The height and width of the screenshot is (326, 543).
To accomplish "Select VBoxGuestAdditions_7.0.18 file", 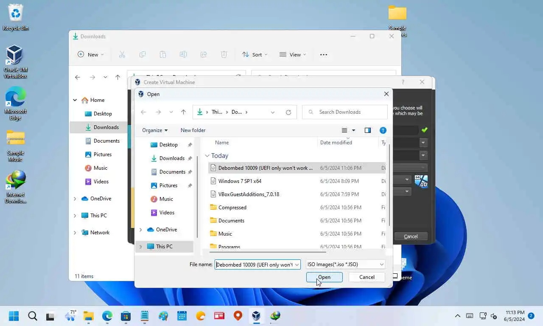I will point(297,194).
